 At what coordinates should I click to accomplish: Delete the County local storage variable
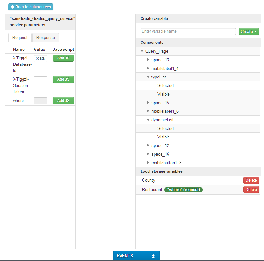pyautogui.click(x=251, y=180)
